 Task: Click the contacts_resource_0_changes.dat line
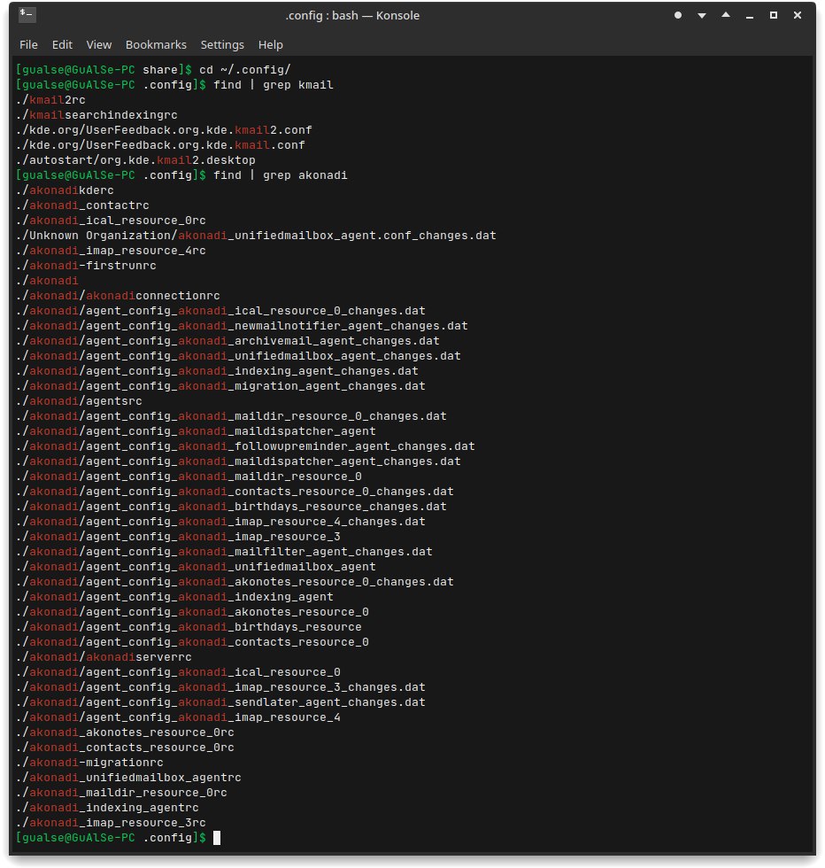click(235, 492)
